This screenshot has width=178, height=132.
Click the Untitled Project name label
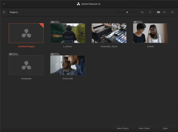26,47
